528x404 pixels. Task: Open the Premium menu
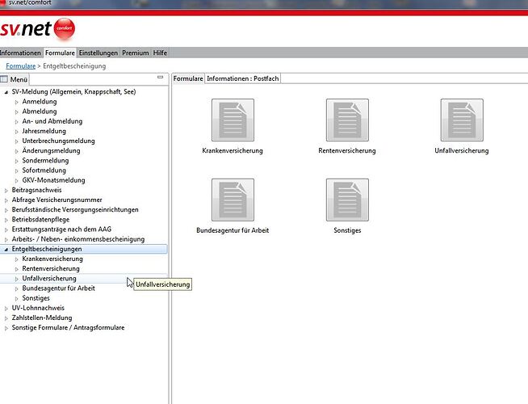pyautogui.click(x=136, y=53)
